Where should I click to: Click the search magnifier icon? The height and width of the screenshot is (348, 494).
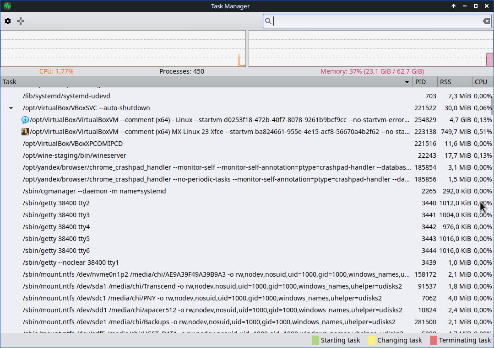(268, 21)
